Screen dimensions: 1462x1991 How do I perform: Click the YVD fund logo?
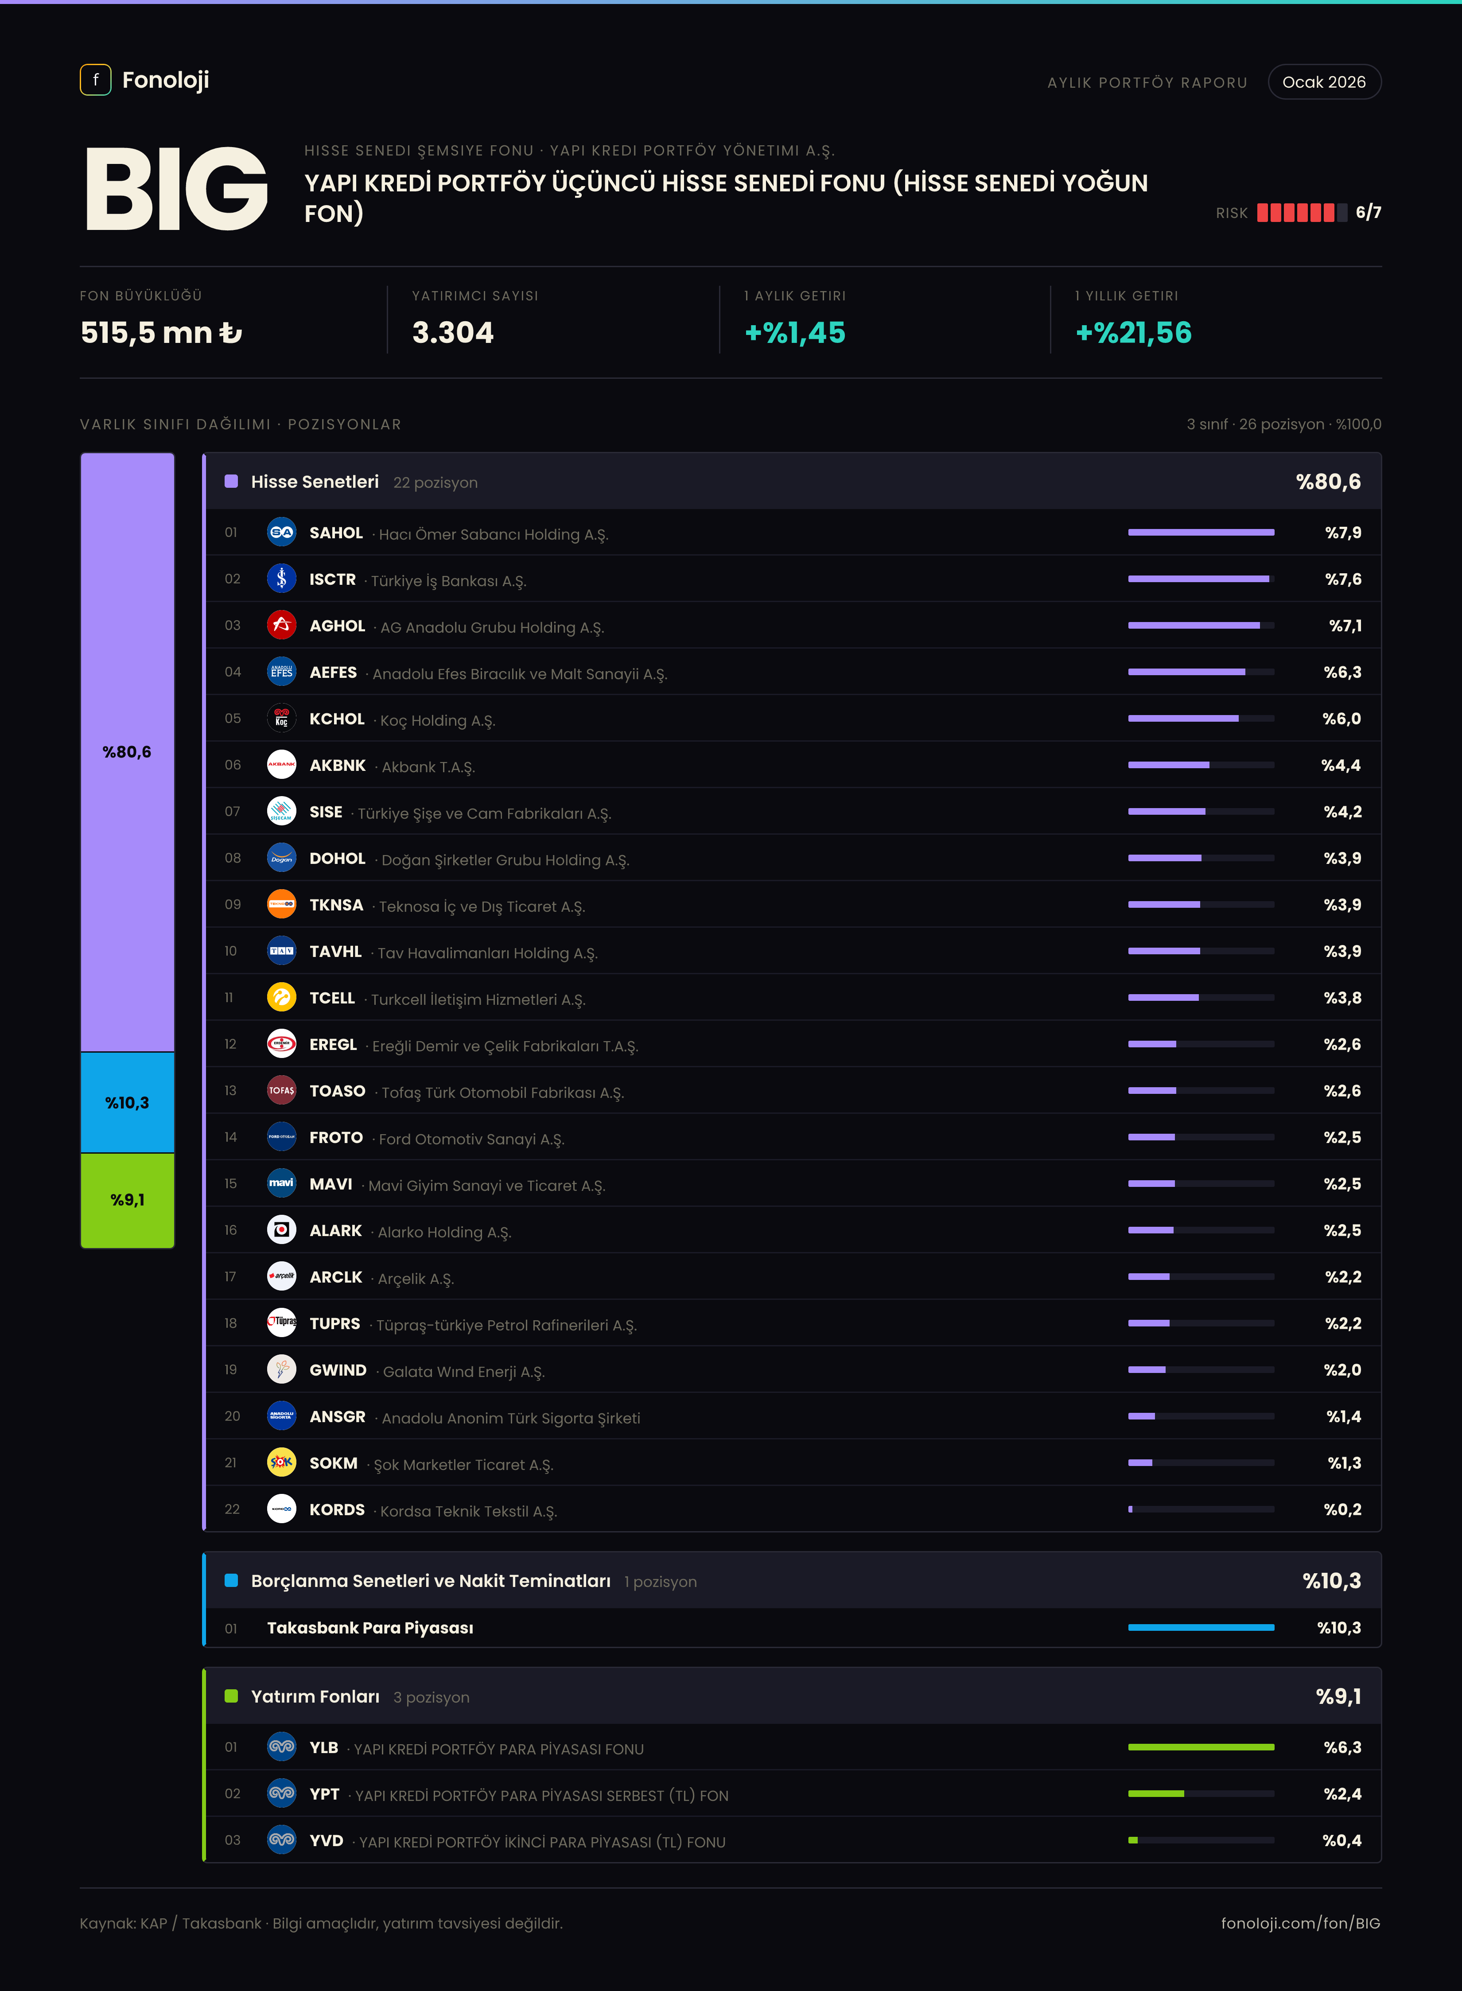click(281, 1840)
